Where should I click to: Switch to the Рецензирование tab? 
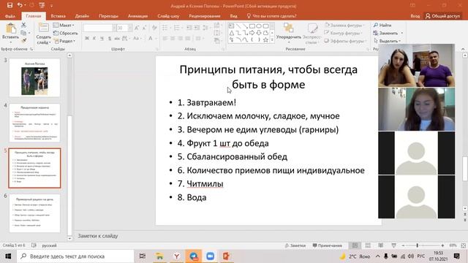pos(205,16)
